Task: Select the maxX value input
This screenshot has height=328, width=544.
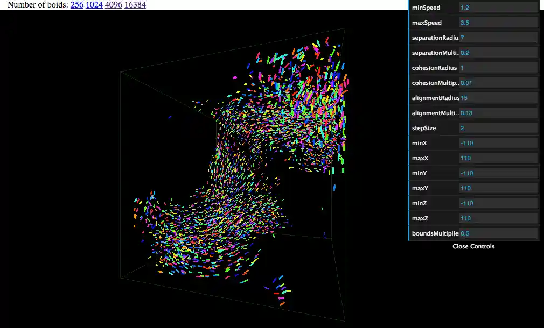Action: 498,159
